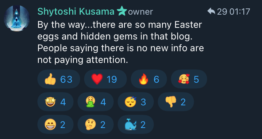Open replies via the reply arrow icon
This screenshot has width=262, height=139.
(211, 11)
